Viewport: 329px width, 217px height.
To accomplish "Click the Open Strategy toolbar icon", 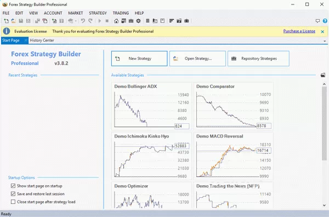I will [13, 21].
